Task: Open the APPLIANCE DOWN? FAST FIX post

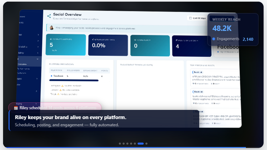Action: (215, 78)
